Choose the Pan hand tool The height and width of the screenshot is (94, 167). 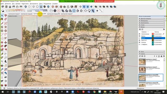pos(5,66)
